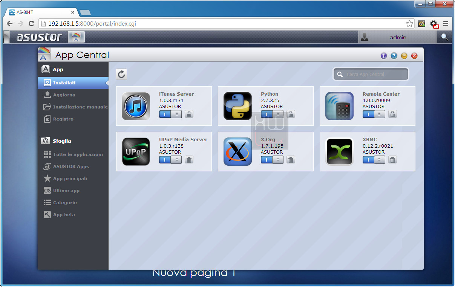The image size is (455, 287).
Task: Refresh the installed apps list
Action: click(x=121, y=74)
